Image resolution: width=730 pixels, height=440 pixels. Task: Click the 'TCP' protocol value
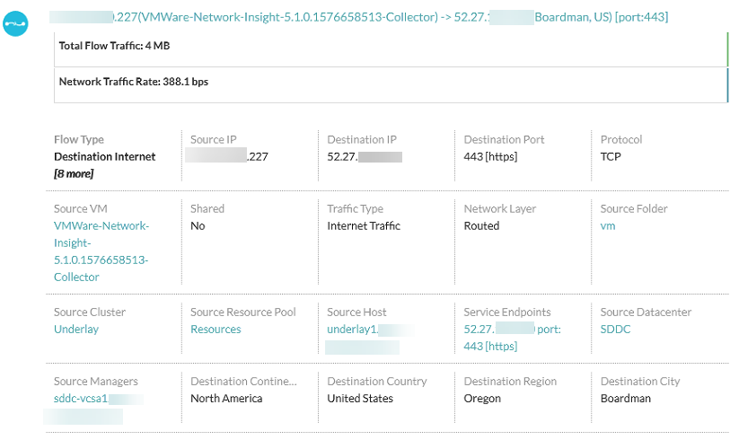(x=611, y=156)
